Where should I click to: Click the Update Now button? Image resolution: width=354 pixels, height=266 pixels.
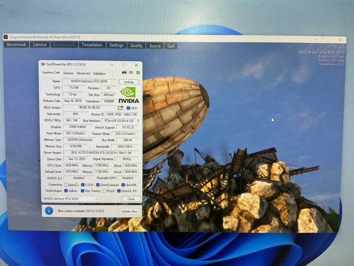click(129, 211)
